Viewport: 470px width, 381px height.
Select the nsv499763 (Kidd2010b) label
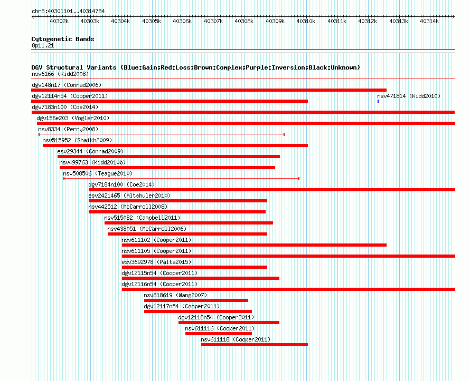pos(92,162)
